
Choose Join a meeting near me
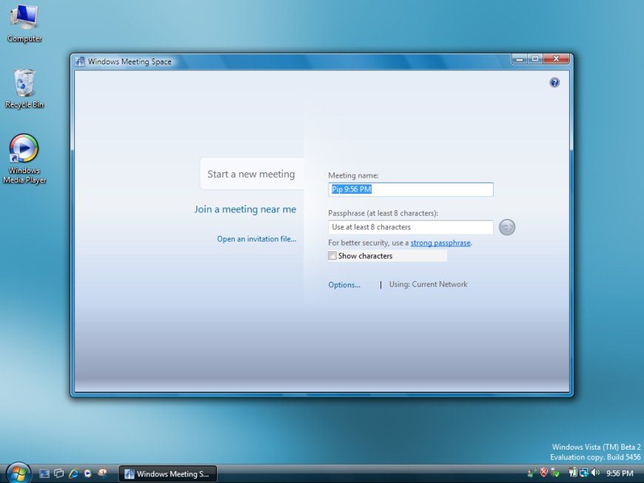[245, 209]
